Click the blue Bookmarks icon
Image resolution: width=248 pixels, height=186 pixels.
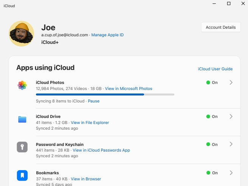click(x=22, y=175)
